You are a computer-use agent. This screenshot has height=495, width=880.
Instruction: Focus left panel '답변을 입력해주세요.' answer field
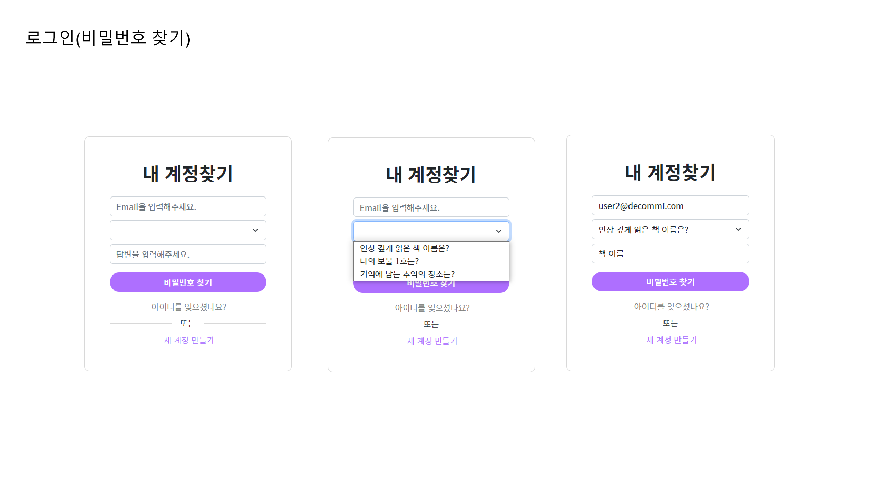click(188, 254)
